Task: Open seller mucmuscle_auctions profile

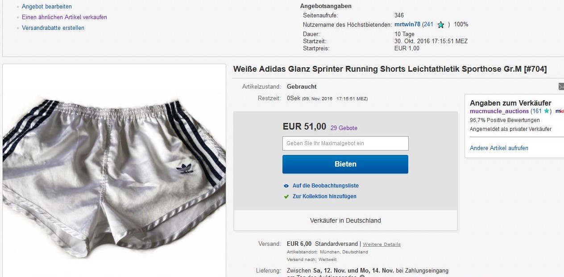Action: (499, 111)
